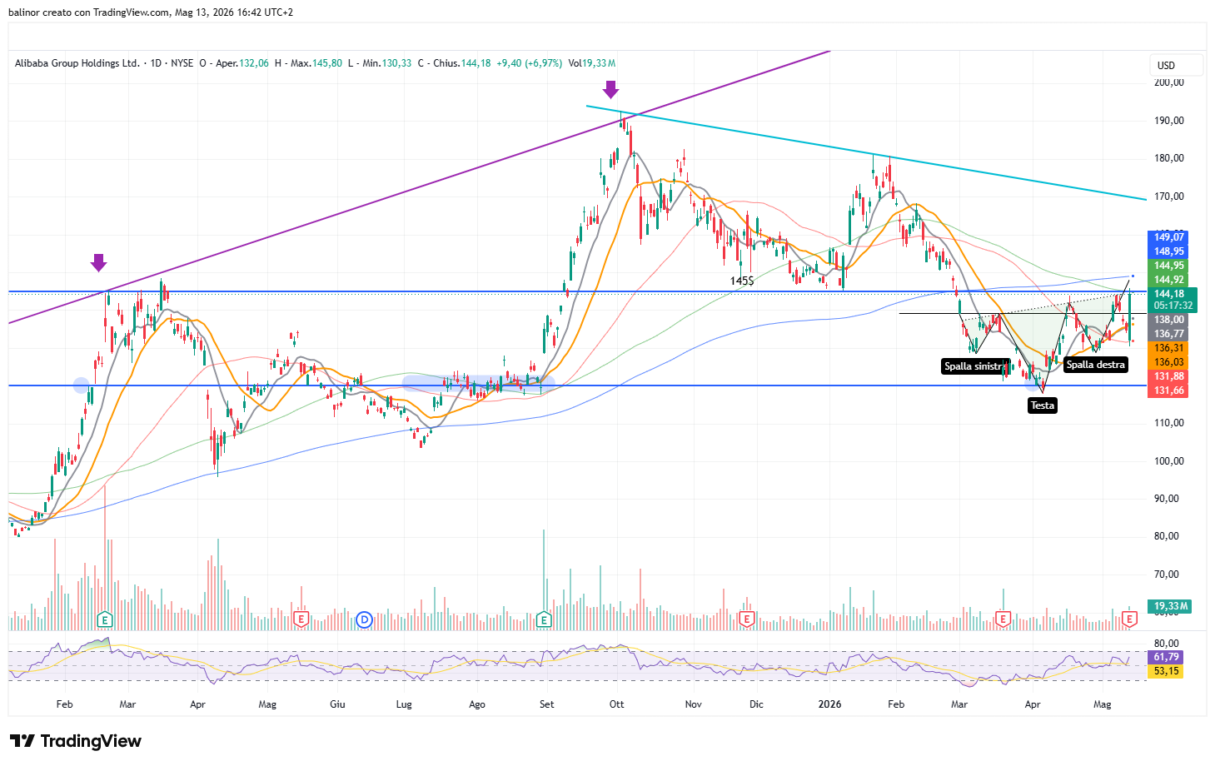Screen dimensions: 1215x766
Task: Click the red earnings marker between Nov and Dic
Action: [x=747, y=619]
